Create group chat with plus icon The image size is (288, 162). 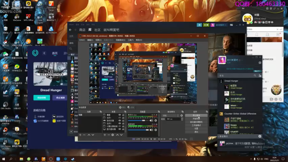click(x=260, y=136)
